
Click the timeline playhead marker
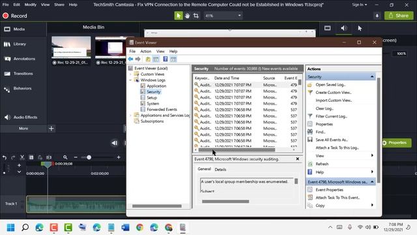coord(48,164)
